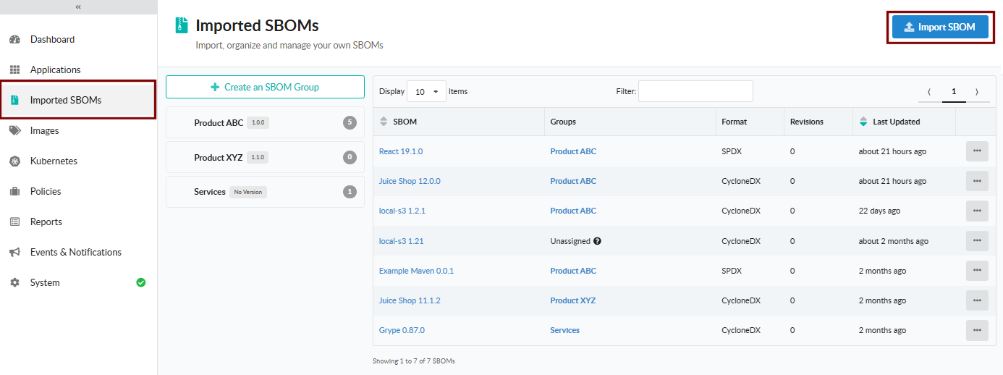Open the Juice Shop 12.0.0 SBOM link

click(410, 181)
